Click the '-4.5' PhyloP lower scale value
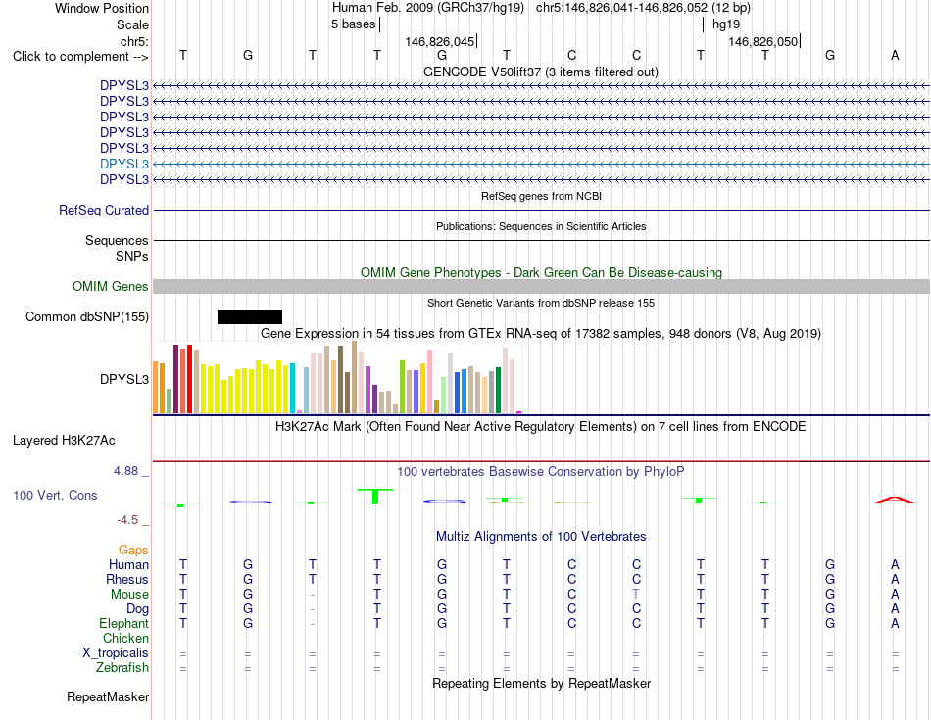Viewport: 931px width, 720px height. [127, 520]
